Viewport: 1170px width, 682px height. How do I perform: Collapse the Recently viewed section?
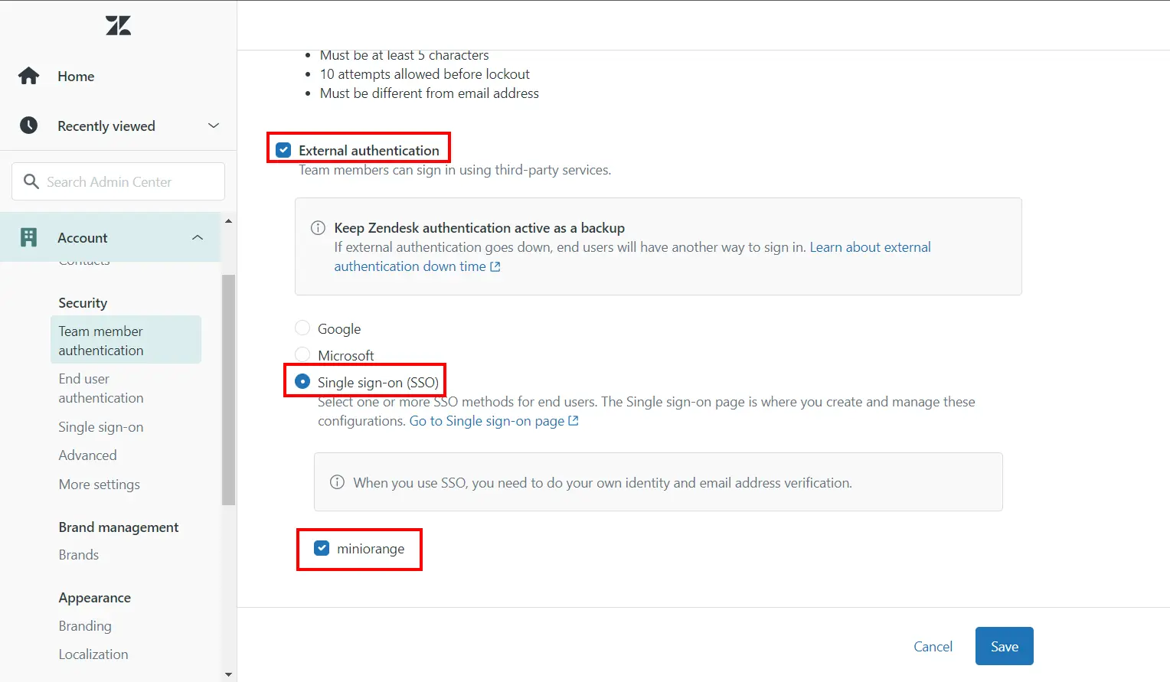coord(213,126)
